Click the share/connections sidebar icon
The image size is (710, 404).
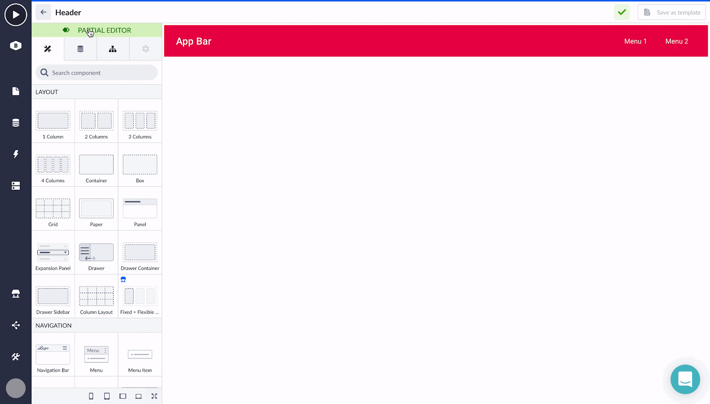(16, 325)
